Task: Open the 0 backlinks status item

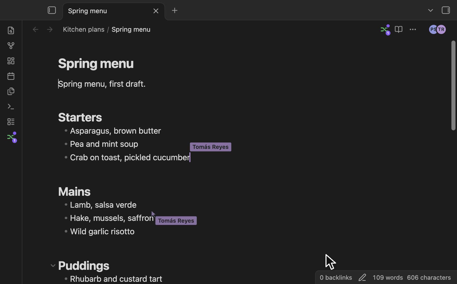Action: pos(336,277)
